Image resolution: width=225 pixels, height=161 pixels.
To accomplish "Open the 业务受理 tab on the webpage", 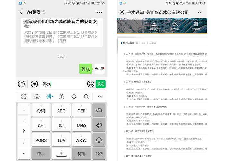I will [x=175, y=26].
